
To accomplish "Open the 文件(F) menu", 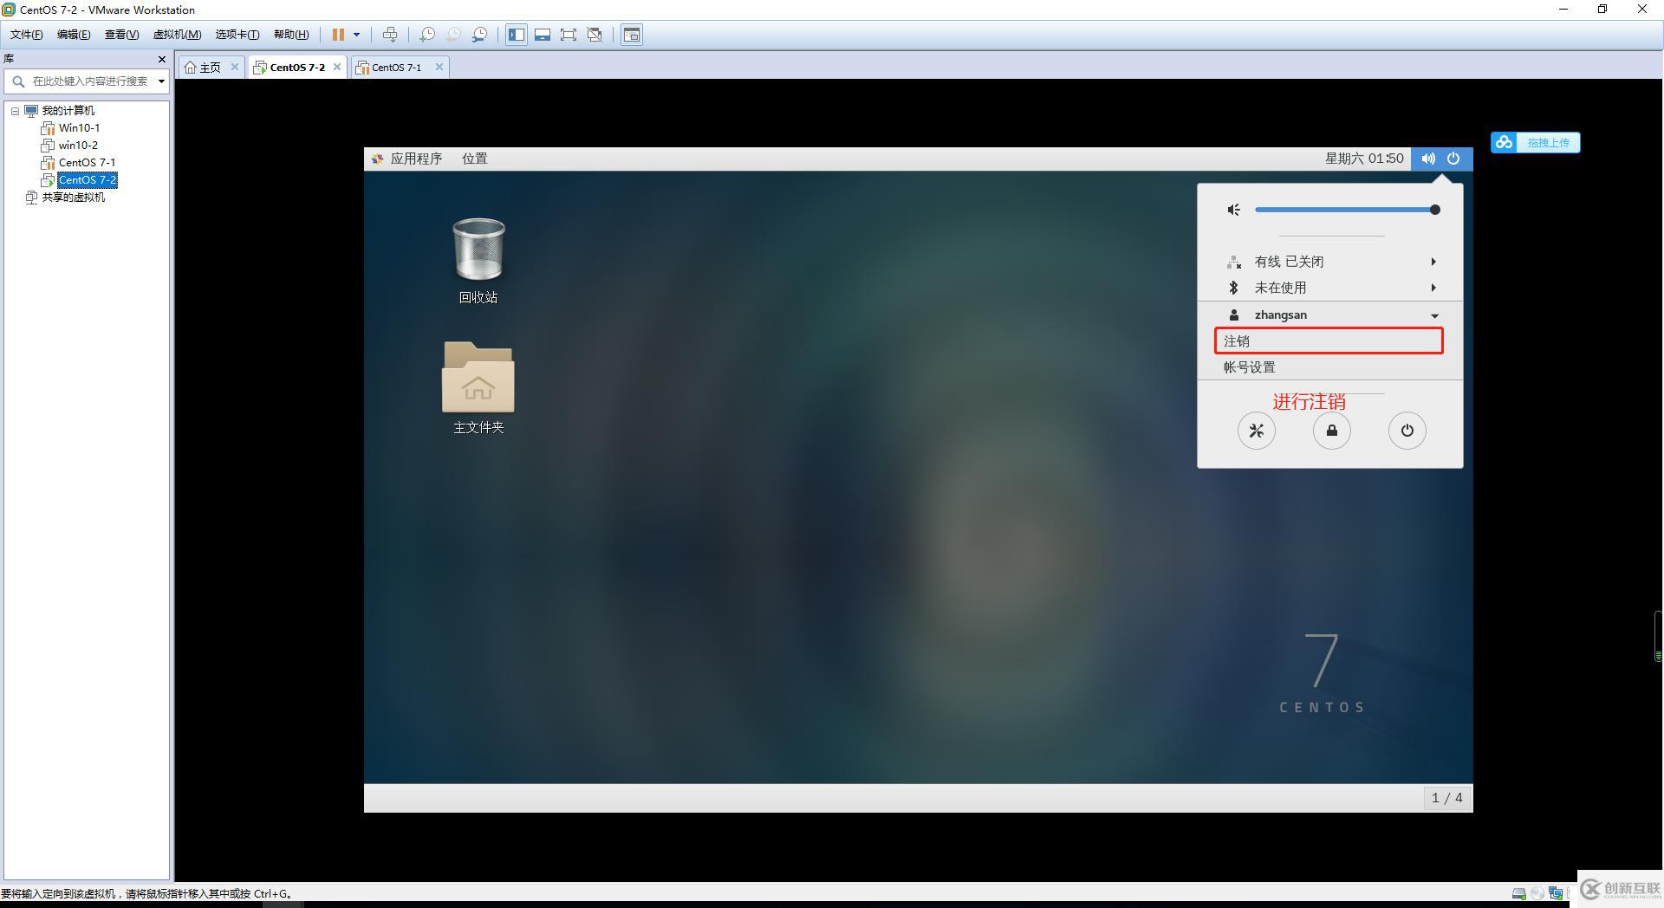I will [x=26, y=35].
